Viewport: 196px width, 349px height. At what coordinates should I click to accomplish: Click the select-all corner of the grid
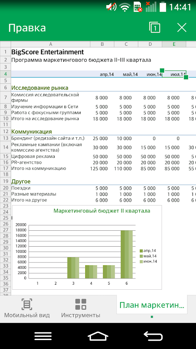tap(5, 44)
